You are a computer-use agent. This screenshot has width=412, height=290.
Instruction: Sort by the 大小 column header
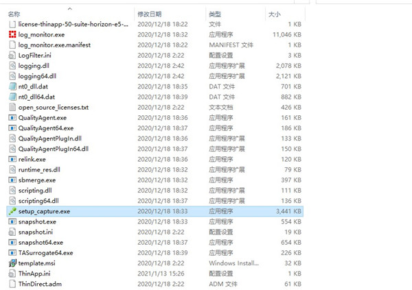274,14
